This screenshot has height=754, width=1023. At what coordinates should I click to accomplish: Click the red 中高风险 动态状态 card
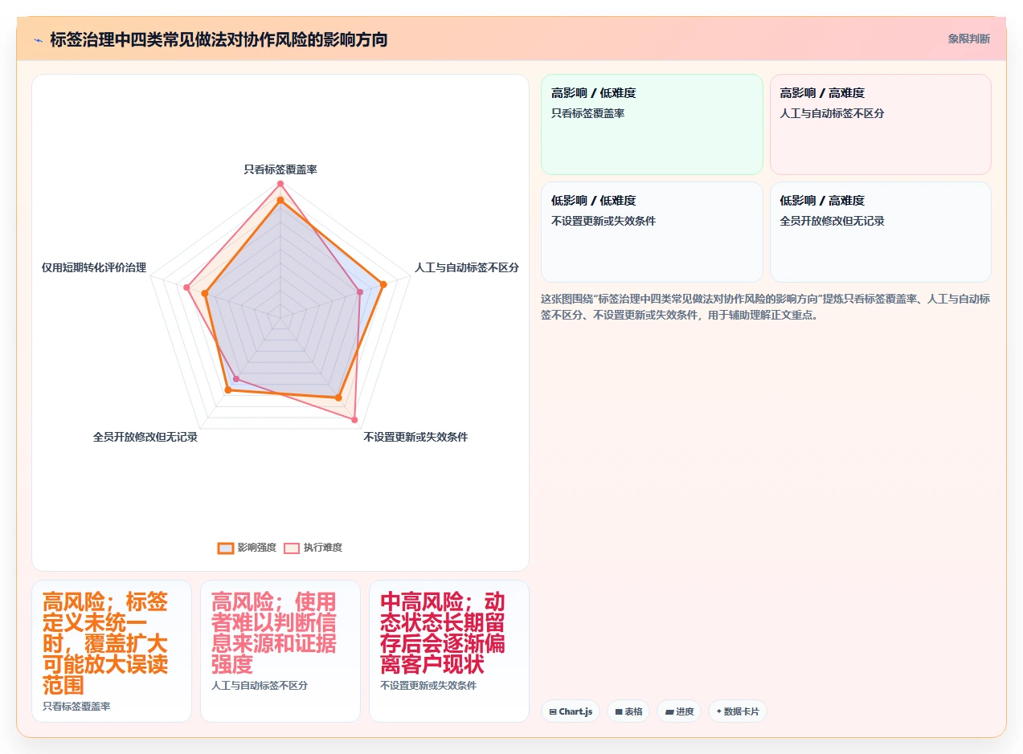[x=449, y=651]
